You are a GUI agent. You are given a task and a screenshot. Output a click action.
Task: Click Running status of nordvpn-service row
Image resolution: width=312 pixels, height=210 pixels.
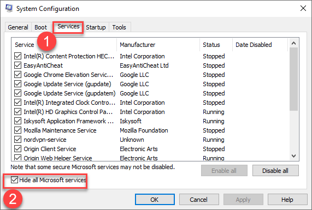(x=213, y=140)
